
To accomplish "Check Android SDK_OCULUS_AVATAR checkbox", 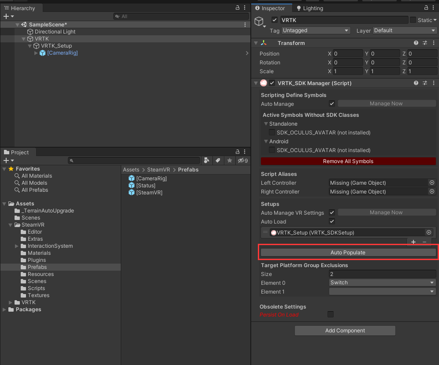I will (x=272, y=150).
